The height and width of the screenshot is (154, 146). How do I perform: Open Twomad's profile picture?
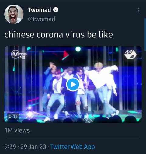coord(14,14)
